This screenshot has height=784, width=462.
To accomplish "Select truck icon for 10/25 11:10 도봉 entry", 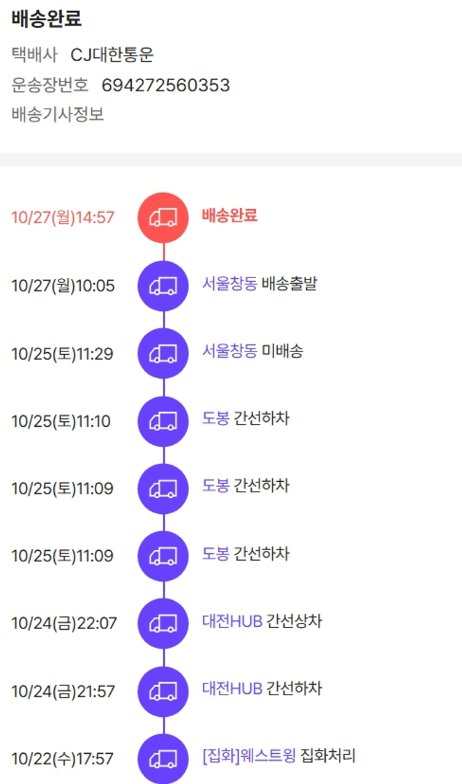I will [163, 421].
